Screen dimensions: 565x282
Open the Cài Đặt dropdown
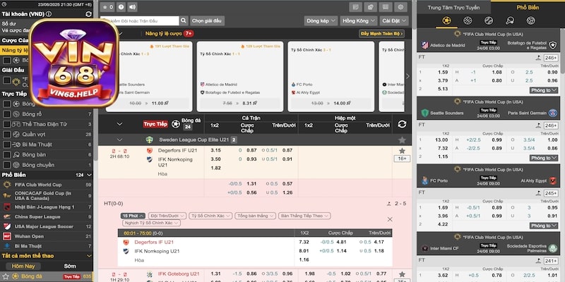point(394,21)
